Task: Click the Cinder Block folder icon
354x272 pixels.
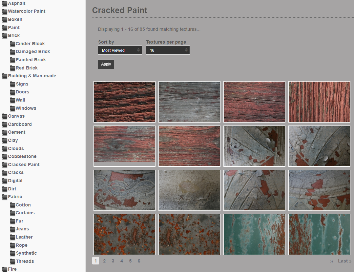Action: click(13, 44)
